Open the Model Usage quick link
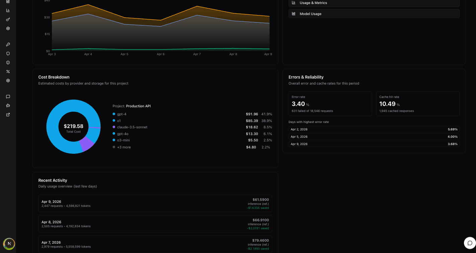 click(374, 14)
